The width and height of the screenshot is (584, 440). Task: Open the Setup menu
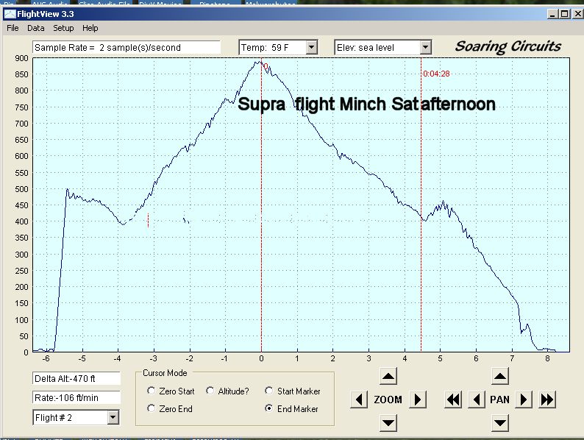click(63, 28)
